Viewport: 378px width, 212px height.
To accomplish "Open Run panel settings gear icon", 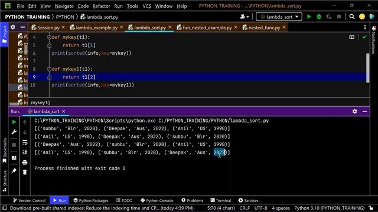I will (x=354, y=111).
